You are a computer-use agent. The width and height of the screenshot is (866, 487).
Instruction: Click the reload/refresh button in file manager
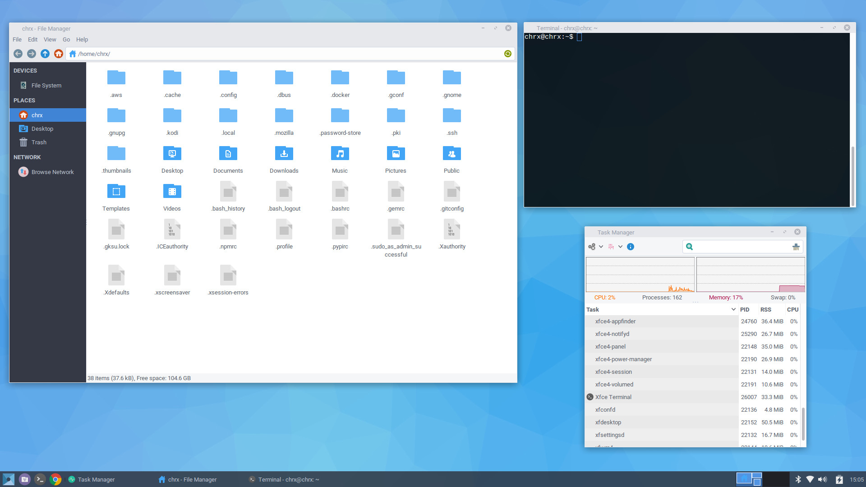click(x=507, y=54)
